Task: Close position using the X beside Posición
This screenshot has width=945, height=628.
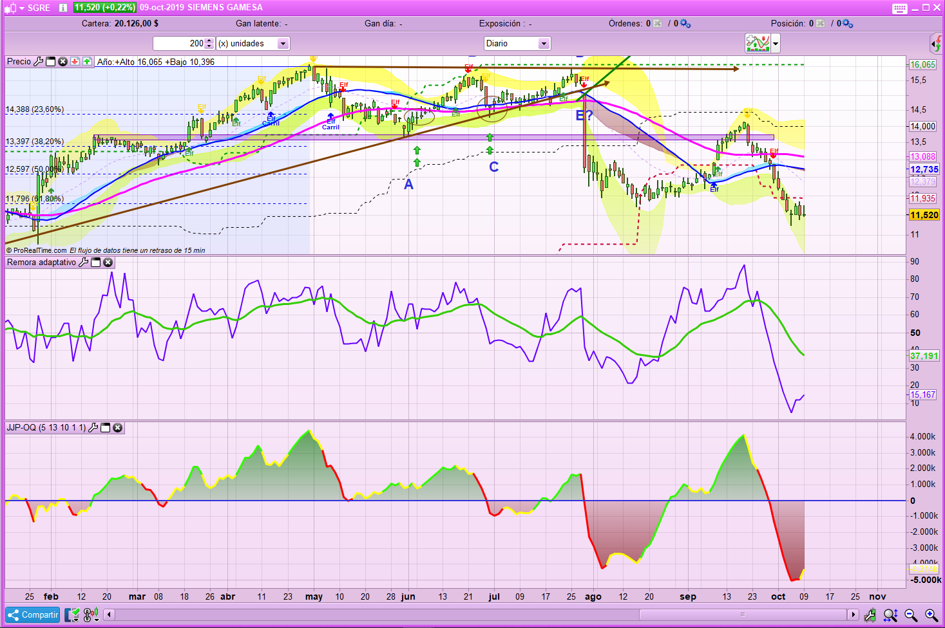Action: coord(820,24)
